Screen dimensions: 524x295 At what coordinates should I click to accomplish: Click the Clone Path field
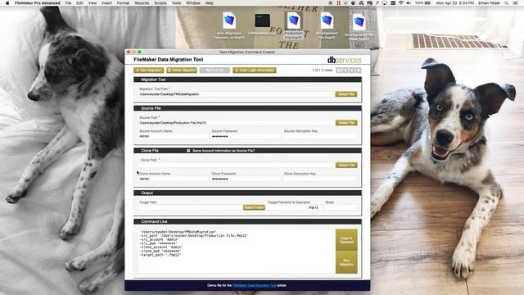(x=237, y=166)
